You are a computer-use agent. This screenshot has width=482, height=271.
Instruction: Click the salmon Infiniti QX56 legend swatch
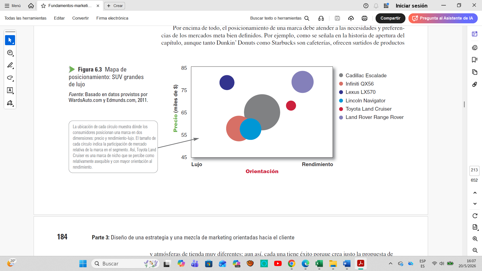click(x=341, y=84)
